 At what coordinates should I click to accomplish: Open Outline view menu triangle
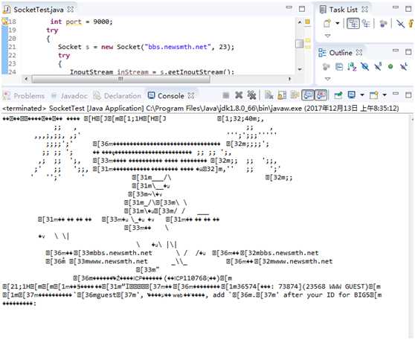point(328,79)
